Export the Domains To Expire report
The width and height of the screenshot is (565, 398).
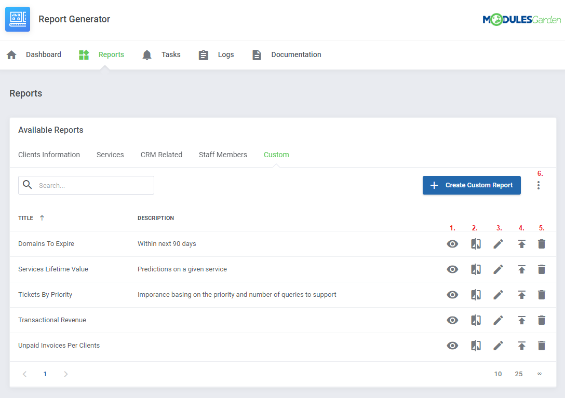click(x=522, y=244)
